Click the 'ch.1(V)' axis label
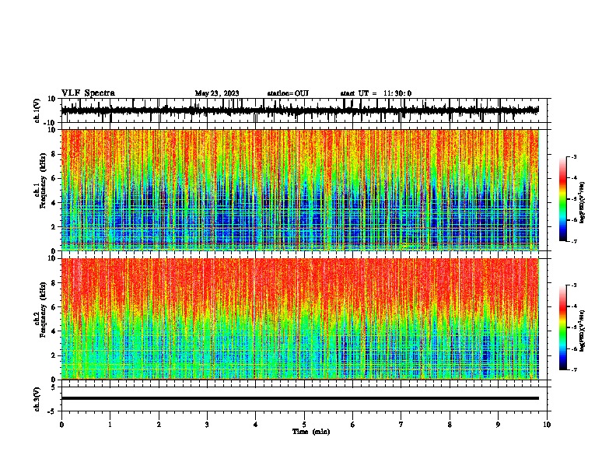Screen dimensions: 616x476 (37, 110)
